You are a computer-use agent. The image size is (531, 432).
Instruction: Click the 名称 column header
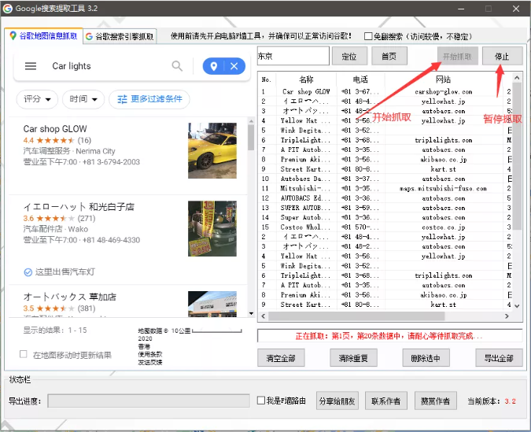306,79
